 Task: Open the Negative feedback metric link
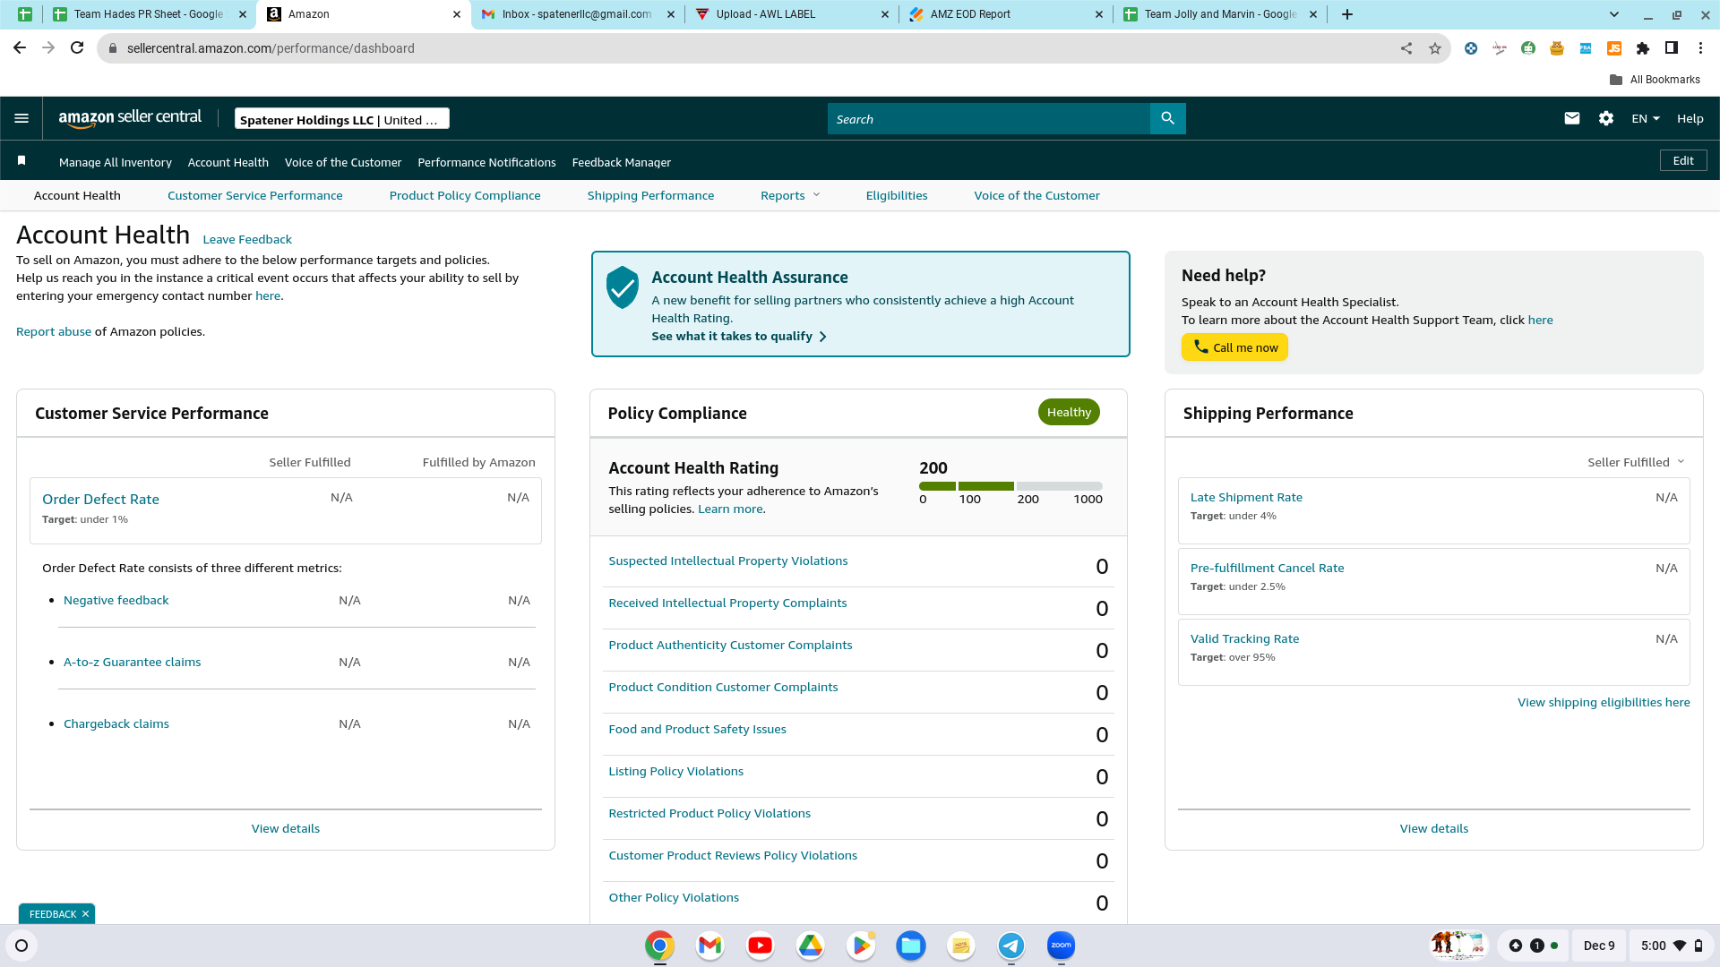tap(116, 600)
